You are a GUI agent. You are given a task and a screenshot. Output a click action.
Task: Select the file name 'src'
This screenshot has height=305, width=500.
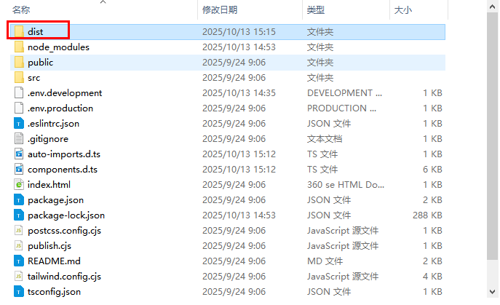[x=33, y=78]
